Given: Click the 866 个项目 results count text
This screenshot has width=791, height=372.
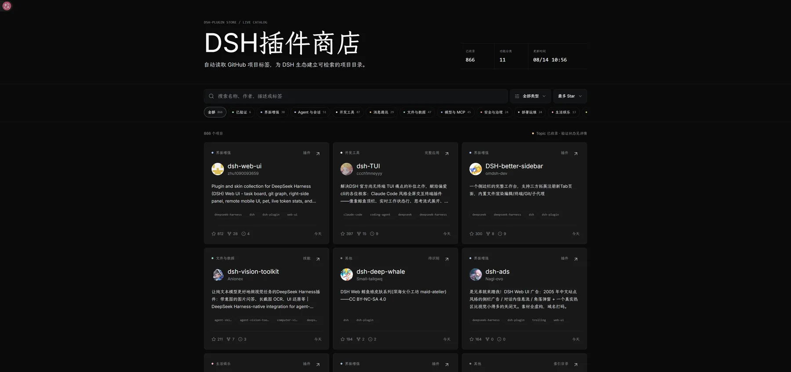Looking at the screenshot, I should pos(213,133).
